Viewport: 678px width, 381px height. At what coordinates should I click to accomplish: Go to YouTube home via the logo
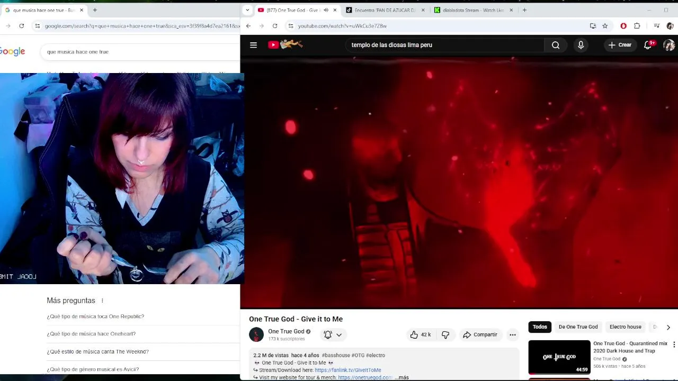pyautogui.click(x=285, y=45)
